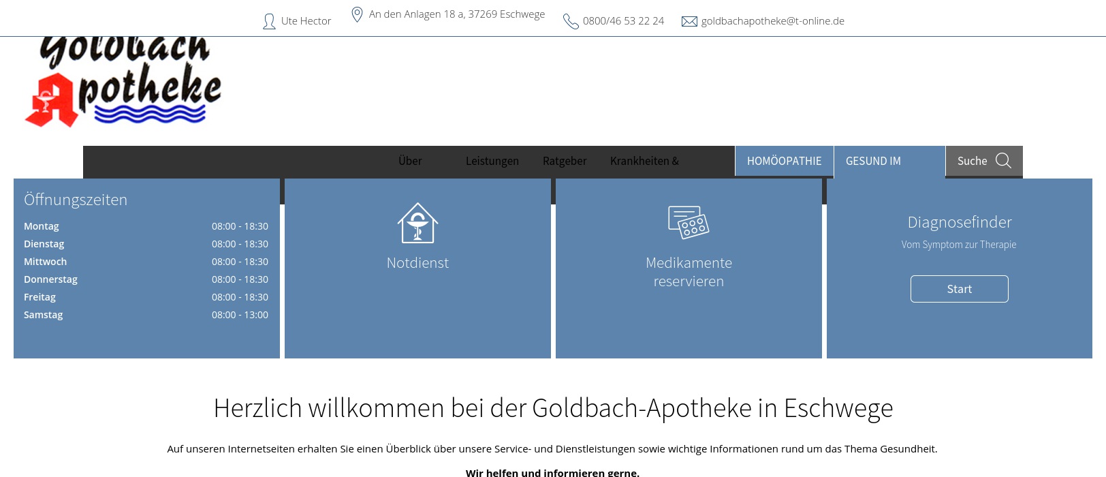Click 'Vom Symptom zur Therapie' subtitle

(959, 245)
